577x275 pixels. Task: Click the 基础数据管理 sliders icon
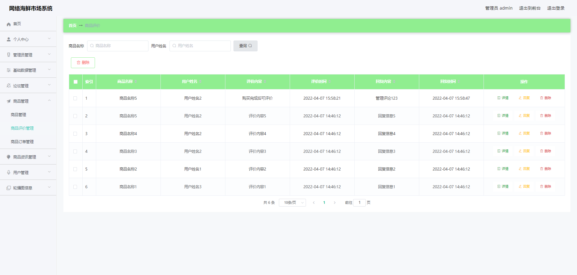9,70
